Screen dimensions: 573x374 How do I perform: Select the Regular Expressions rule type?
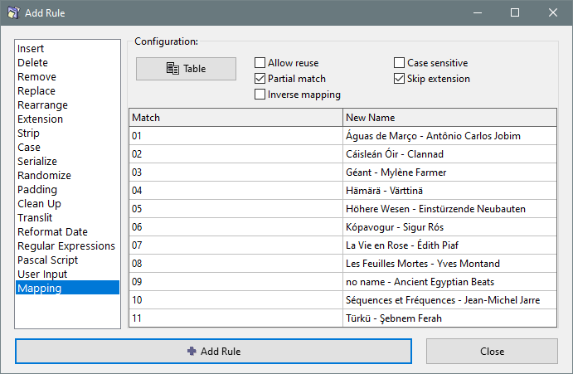68,246
